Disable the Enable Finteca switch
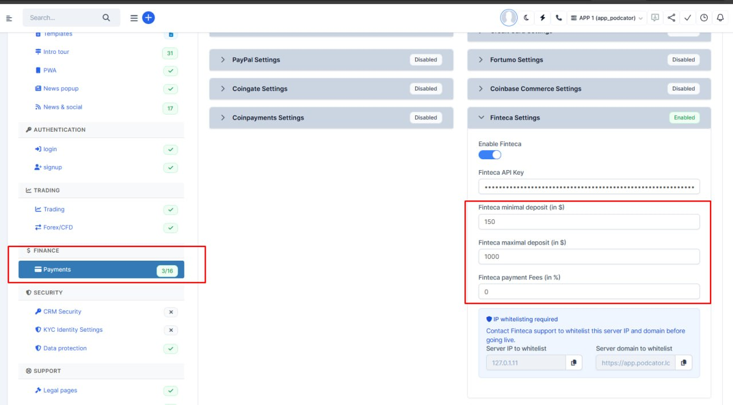The image size is (733, 405). [490, 155]
